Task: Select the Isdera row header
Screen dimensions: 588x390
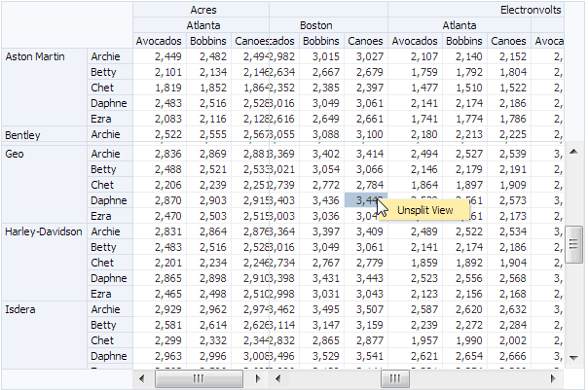Action: pos(44,335)
